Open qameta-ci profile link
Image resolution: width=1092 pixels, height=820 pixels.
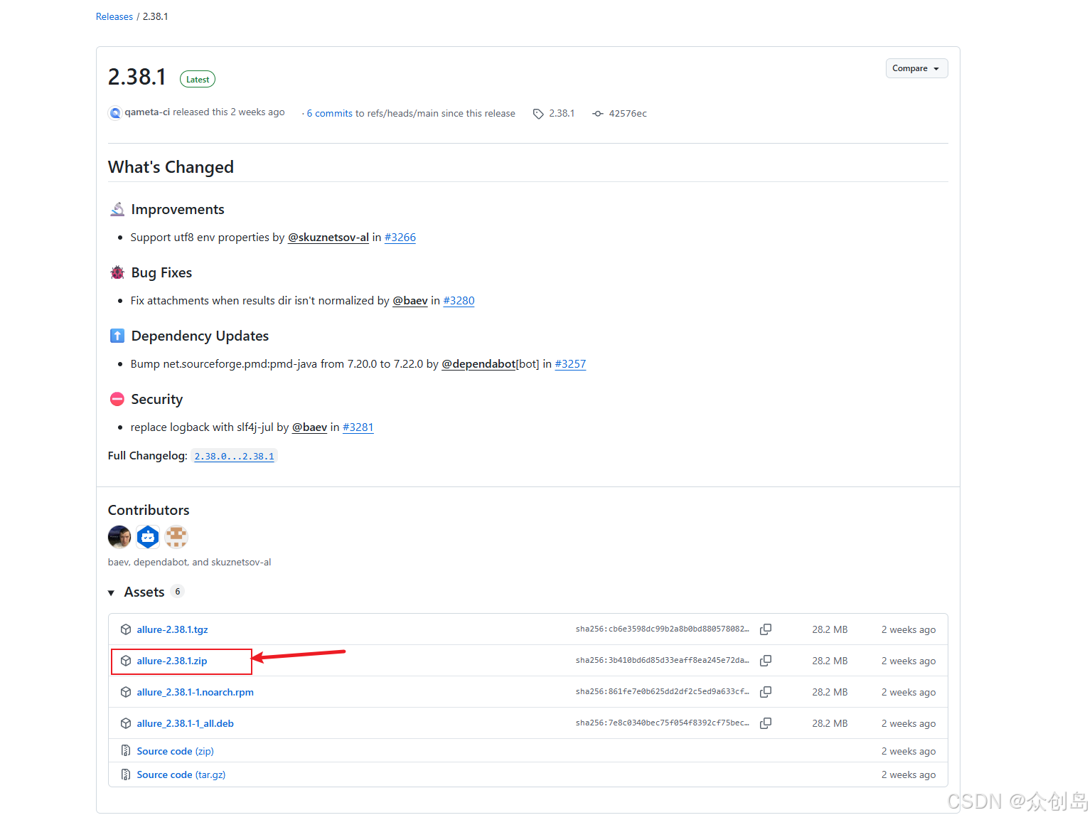click(147, 112)
